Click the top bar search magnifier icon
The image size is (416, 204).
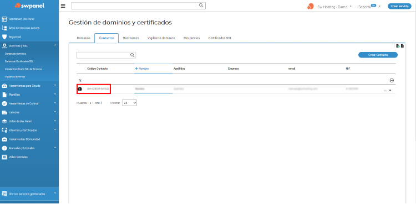(201, 6)
